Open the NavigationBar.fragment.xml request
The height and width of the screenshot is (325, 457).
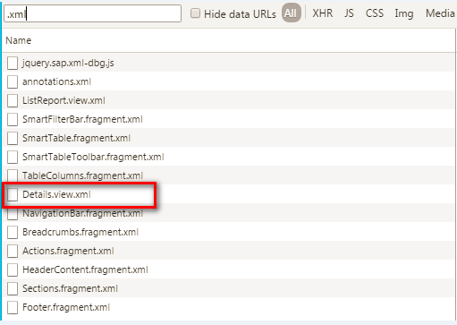[x=82, y=213]
